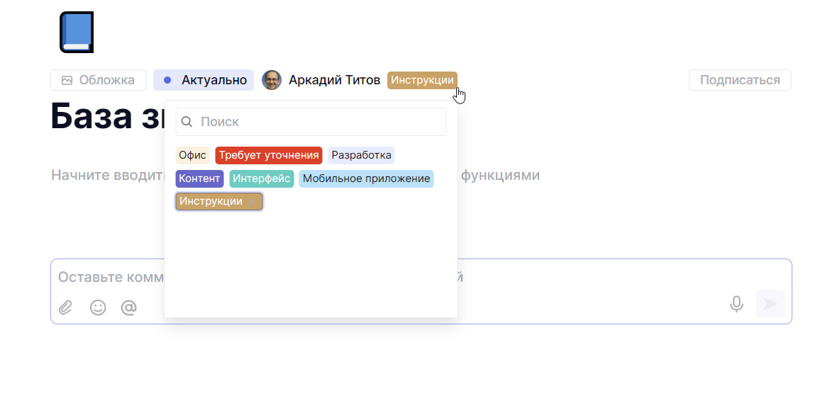Screen dimensions: 825x403
Task: Remove Инструкции tag via its x
Action: point(252,202)
